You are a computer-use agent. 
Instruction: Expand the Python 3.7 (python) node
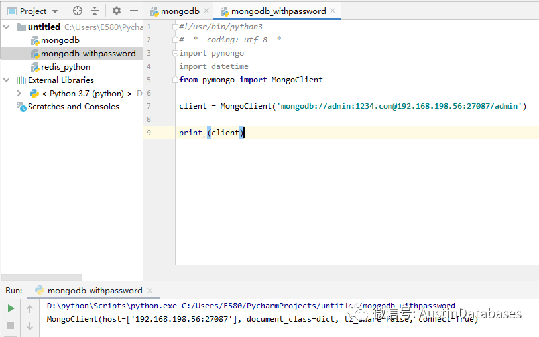tap(19, 94)
